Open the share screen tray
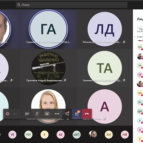The height and width of the screenshot is (143, 143). click(47, 114)
